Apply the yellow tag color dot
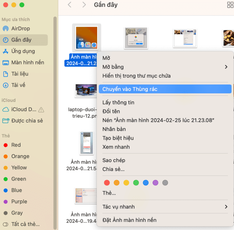The image size is (234, 230). click(126, 183)
